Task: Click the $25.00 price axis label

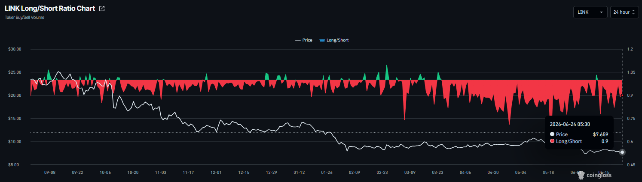Action: point(15,72)
